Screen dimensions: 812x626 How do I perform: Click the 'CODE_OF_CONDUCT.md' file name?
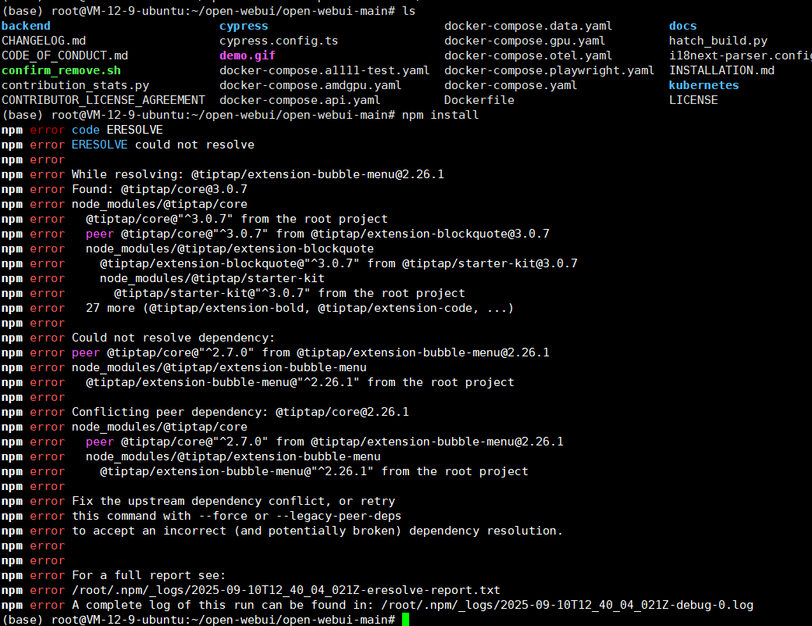[x=65, y=55]
